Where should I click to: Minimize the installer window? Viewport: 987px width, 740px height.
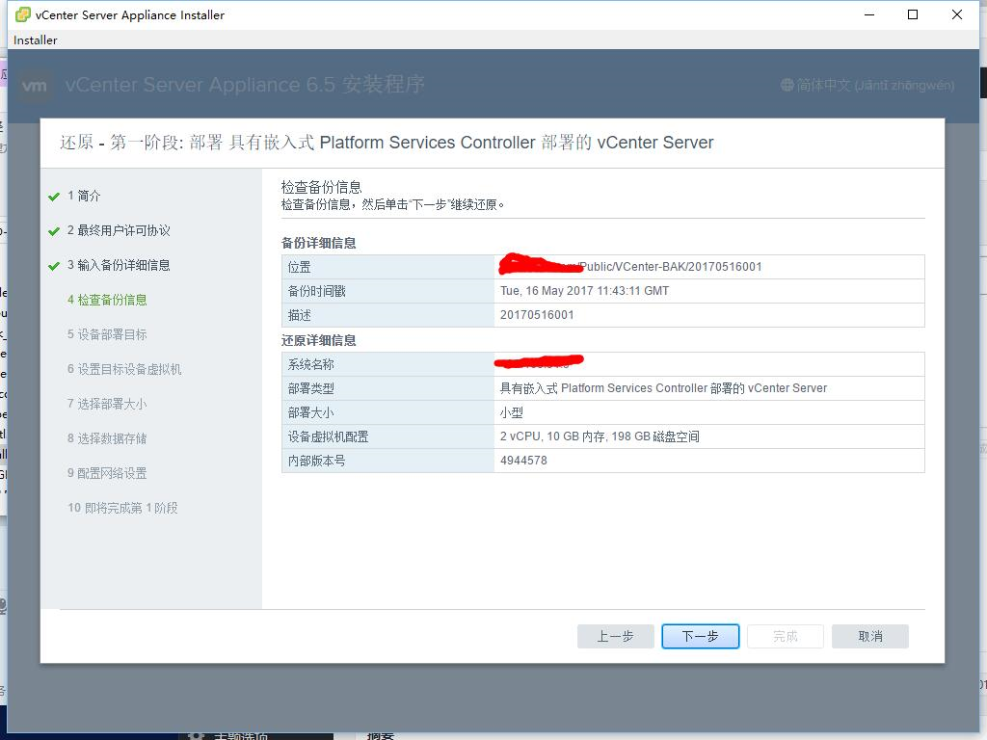(x=869, y=14)
